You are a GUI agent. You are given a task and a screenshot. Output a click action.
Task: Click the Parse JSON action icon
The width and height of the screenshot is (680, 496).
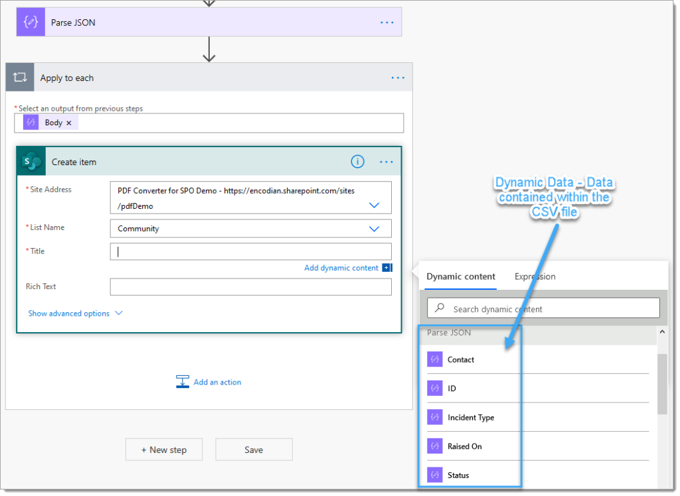point(31,22)
